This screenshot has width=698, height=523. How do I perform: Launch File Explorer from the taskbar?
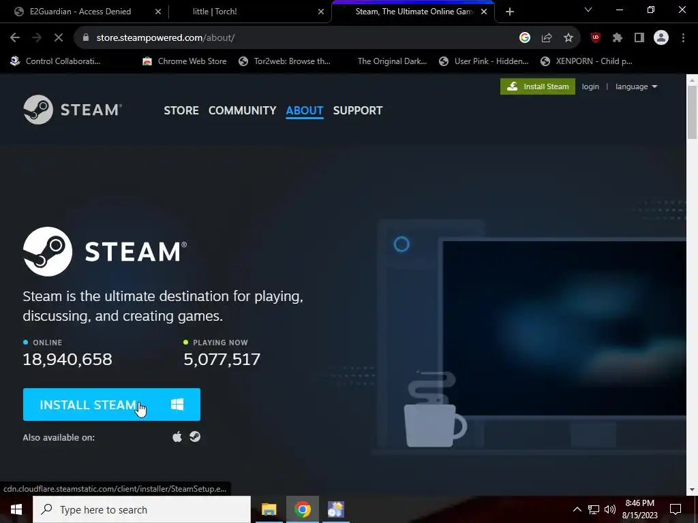269,509
